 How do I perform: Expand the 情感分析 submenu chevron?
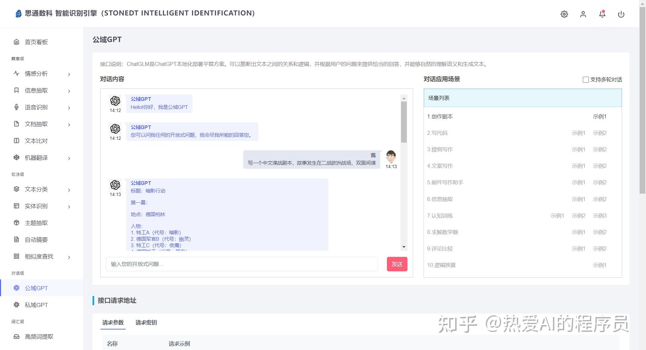(x=69, y=74)
